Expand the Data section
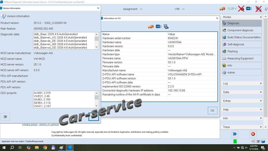This screenshot has height=151, width=268. click(x=261, y=92)
